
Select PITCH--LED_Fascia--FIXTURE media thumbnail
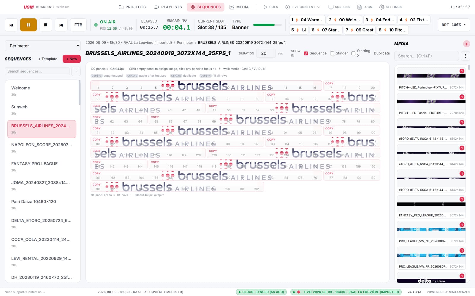431,104
